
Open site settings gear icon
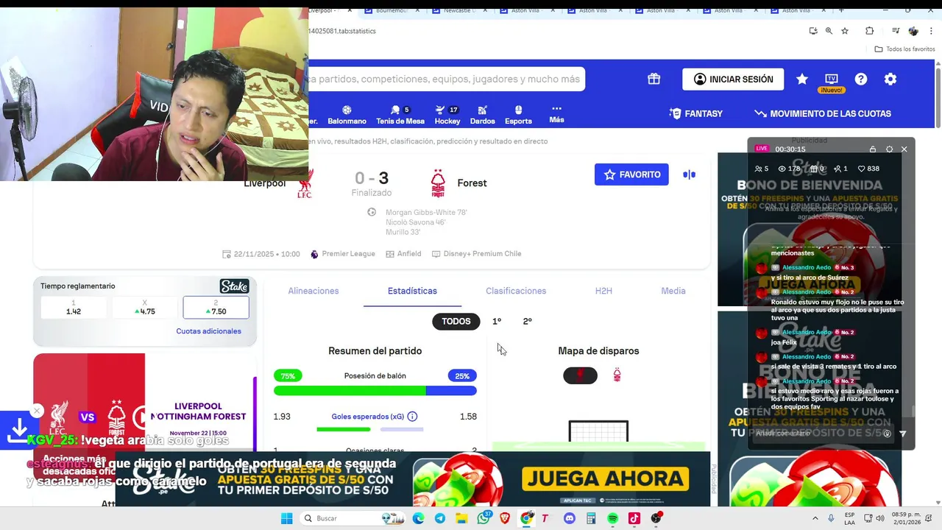(x=890, y=79)
